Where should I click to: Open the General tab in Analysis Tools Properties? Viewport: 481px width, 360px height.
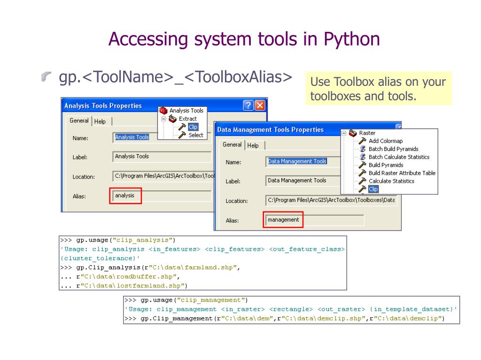(x=79, y=120)
